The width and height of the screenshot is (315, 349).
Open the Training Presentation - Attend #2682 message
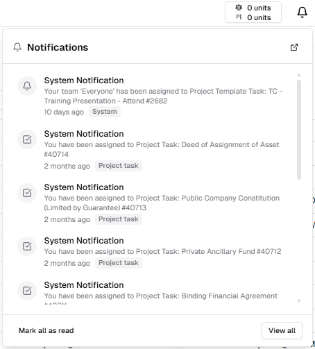163,96
